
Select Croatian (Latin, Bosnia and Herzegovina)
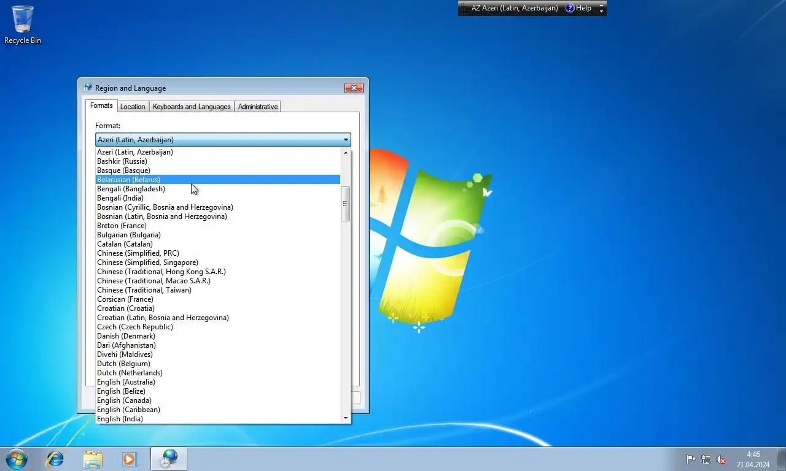pyautogui.click(x=218, y=318)
